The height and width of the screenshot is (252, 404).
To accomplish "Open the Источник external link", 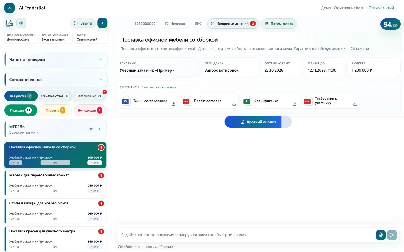I will click(175, 24).
